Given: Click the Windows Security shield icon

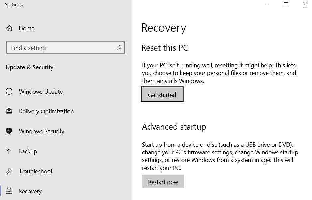Looking at the screenshot, I should tap(9, 131).
